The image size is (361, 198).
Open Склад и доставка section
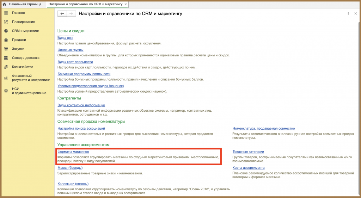click(x=25, y=58)
